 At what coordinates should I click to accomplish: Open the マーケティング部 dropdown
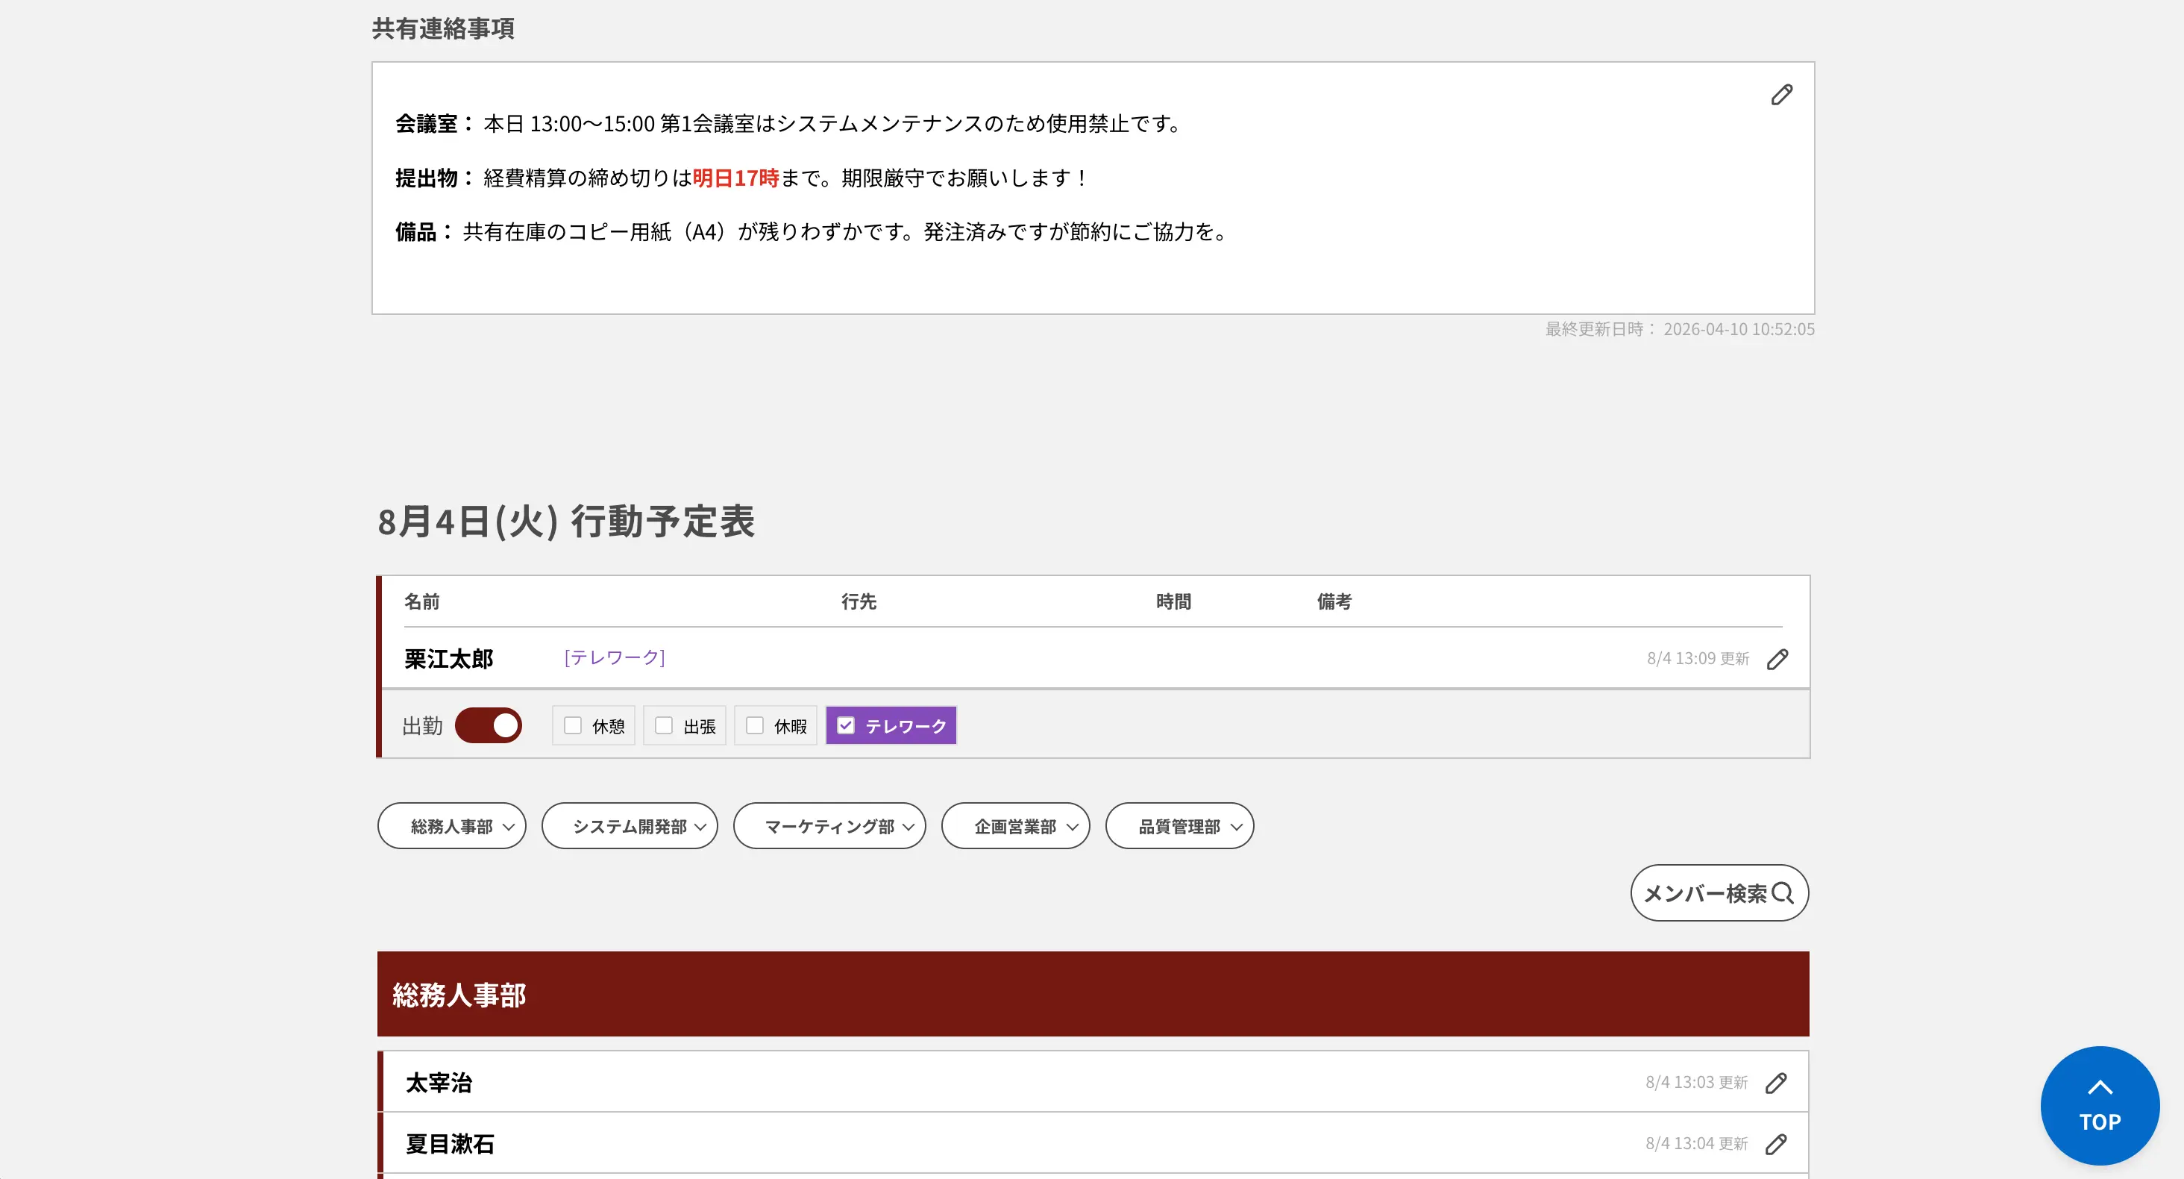click(x=830, y=826)
